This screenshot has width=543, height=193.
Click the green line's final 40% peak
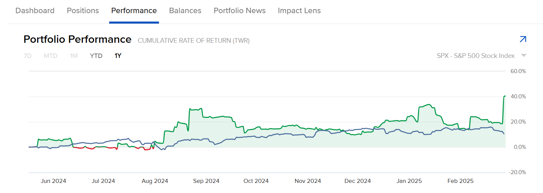tap(505, 96)
